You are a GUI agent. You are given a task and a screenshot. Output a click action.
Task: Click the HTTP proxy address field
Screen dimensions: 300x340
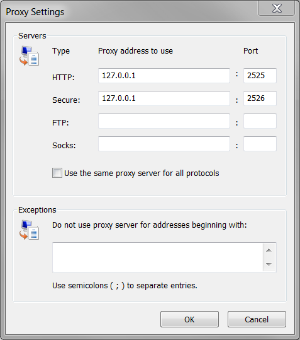pyautogui.click(x=164, y=76)
